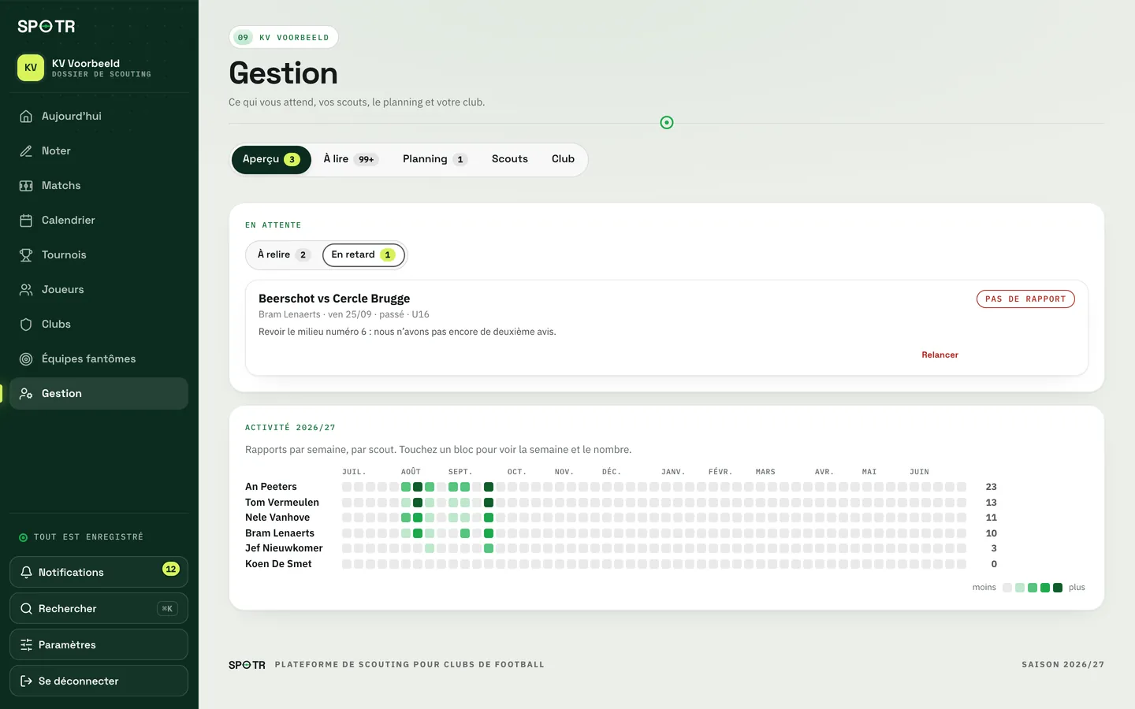
Task: Click the footer SPOTR logo
Action: 247,665
